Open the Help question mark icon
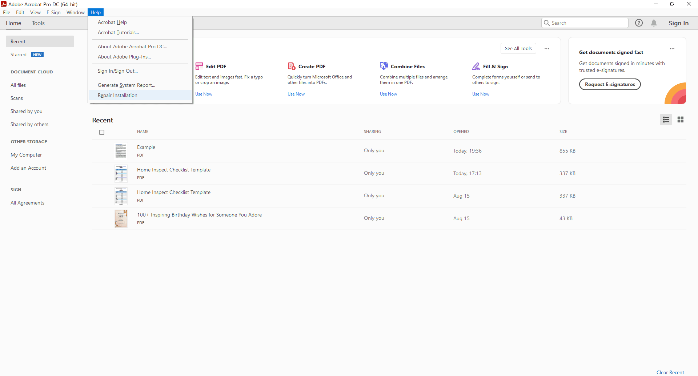The image size is (698, 376). coord(639,23)
